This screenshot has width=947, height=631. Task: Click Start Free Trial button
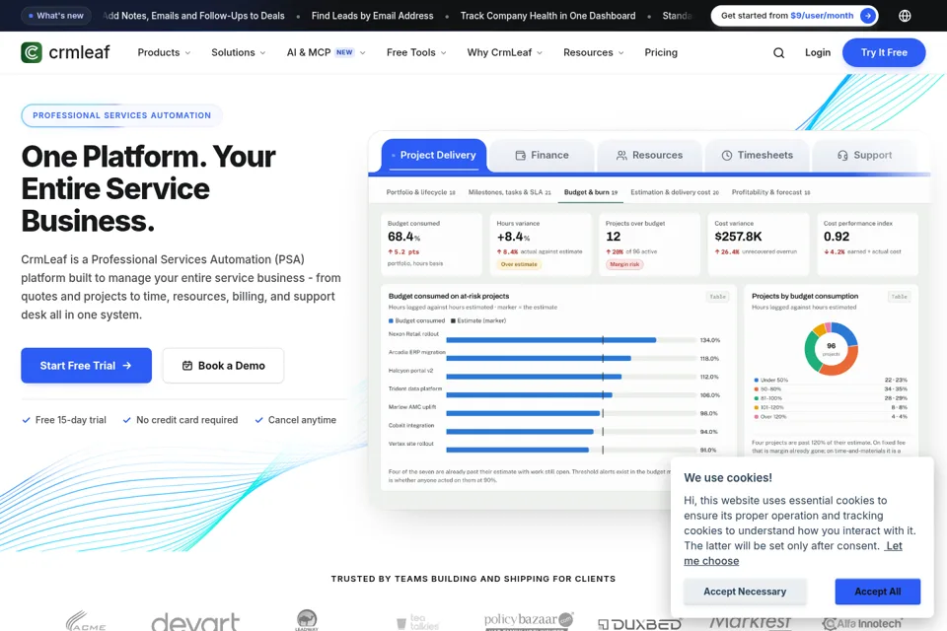[x=87, y=366]
